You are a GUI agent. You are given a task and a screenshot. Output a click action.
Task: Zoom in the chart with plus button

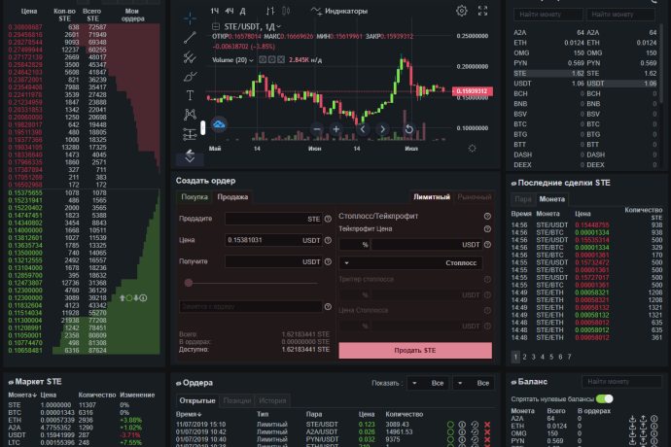click(x=335, y=128)
